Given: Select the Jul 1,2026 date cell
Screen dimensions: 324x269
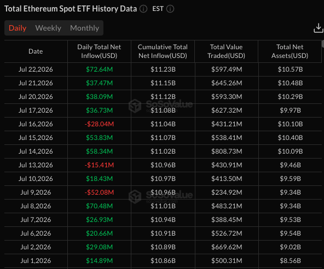Looking at the screenshot, I should (36, 261).
